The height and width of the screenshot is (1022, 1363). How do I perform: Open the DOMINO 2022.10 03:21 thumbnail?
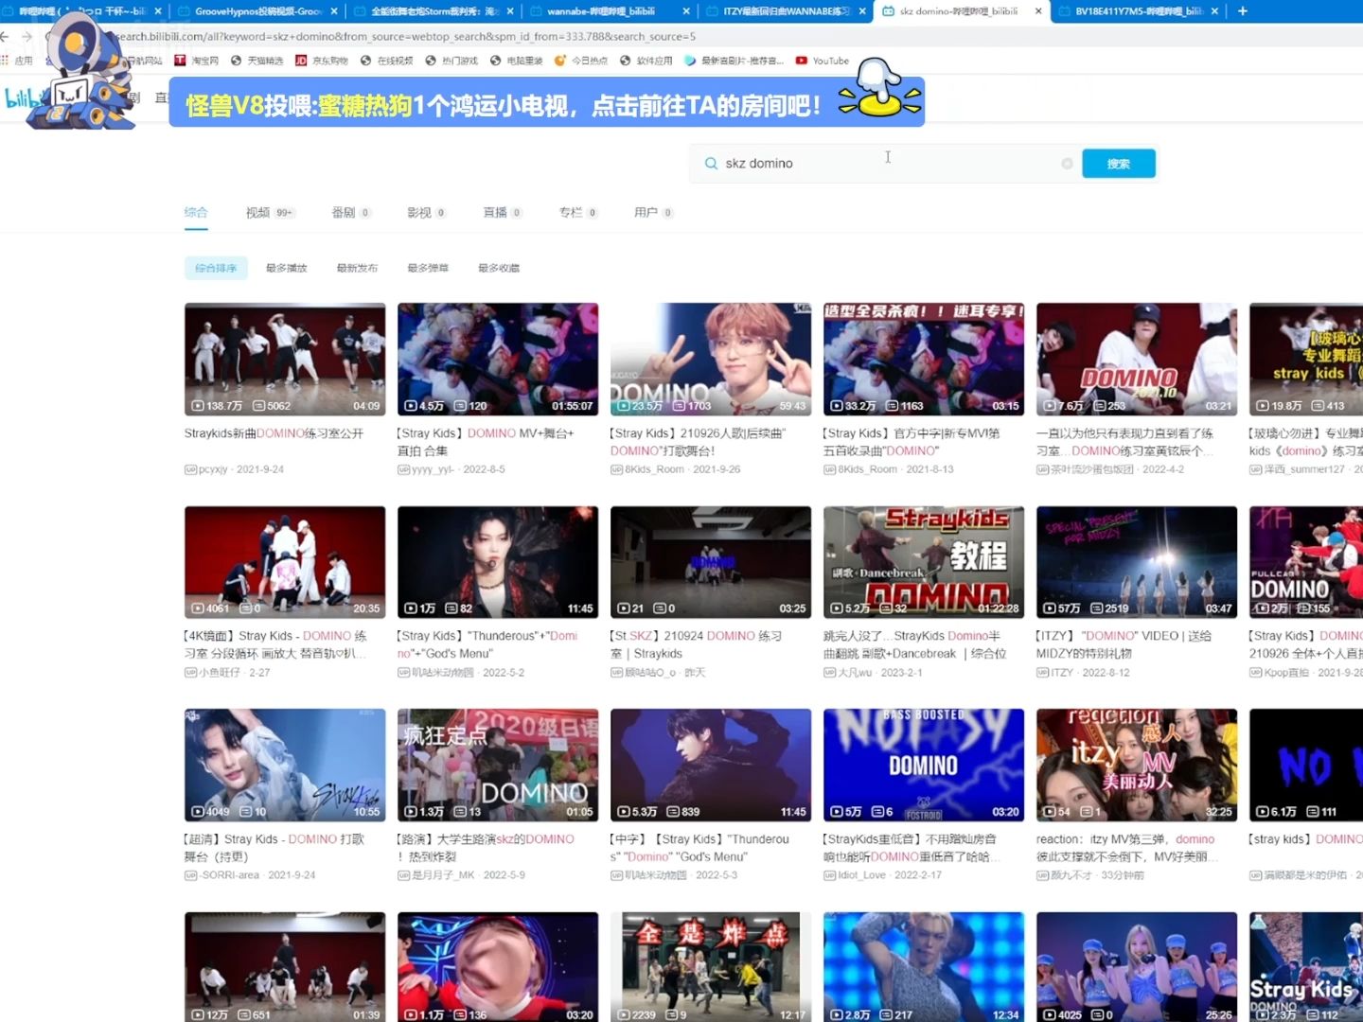pyautogui.click(x=1137, y=359)
